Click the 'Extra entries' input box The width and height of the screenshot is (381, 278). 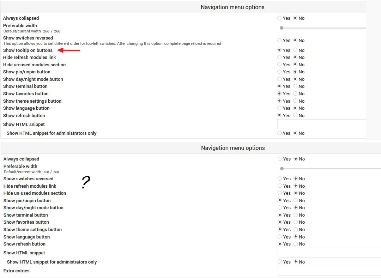[x=328, y=271]
